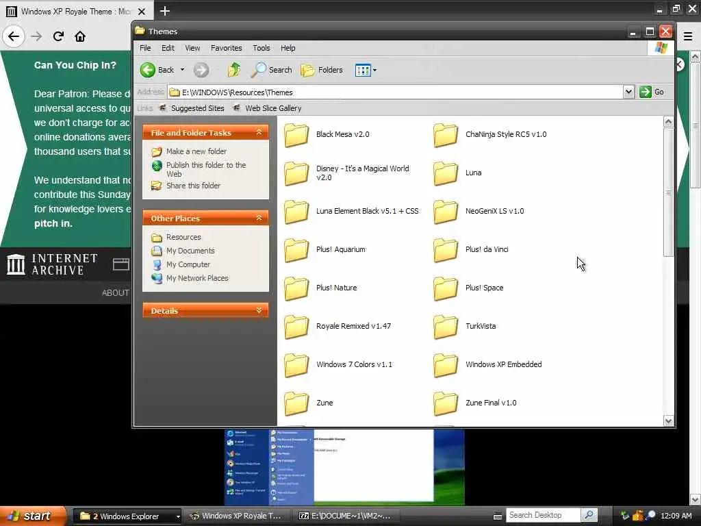Image resolution: width=701 pixels, height=526 pixels.
Task: Open the Views dropdown arrow
Action: coord(374,71)
